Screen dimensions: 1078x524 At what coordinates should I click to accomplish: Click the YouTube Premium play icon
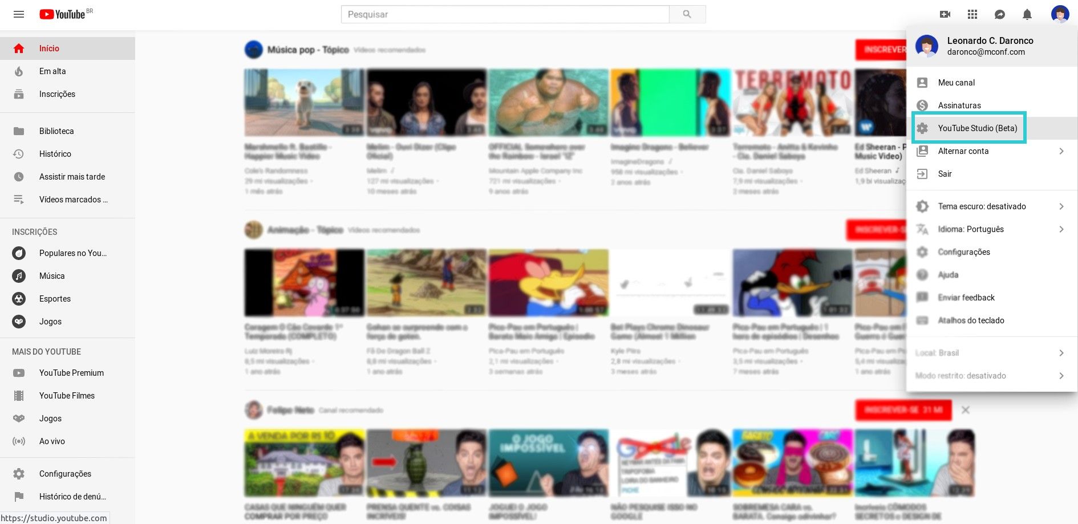[x=19, y=373]
